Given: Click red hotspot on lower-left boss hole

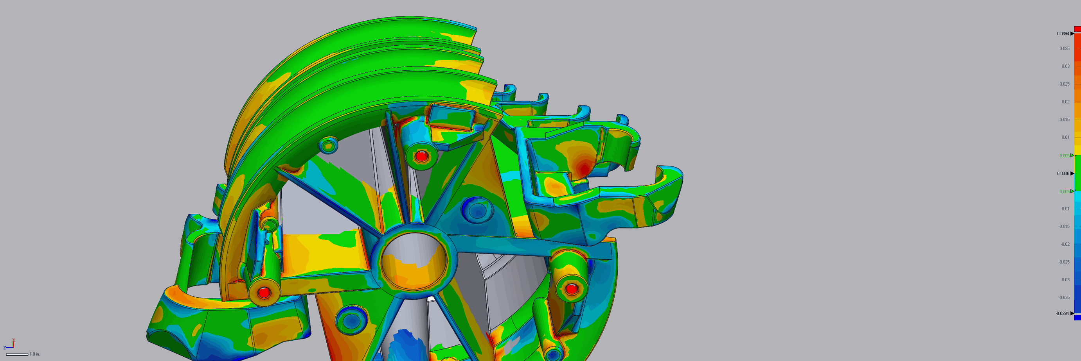Looking at the screenshot, I should [264, 292].
